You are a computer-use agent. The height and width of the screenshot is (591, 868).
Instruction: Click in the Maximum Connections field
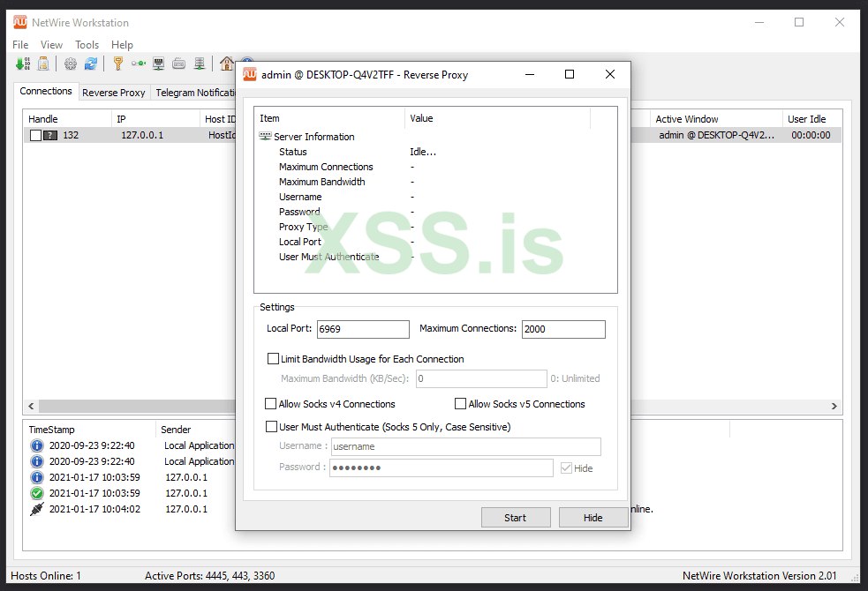(x=563, y=329)
